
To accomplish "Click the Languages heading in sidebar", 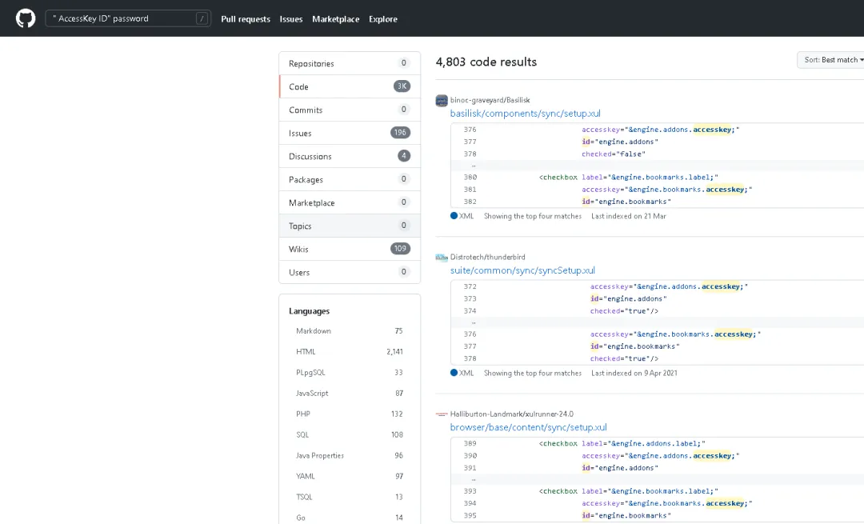I will (x=309, y=310).
